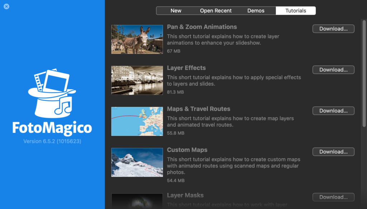Download the Layer Masks tutorial
The image size is (367, 209).
pyautogui.click(x=333, y=197)
